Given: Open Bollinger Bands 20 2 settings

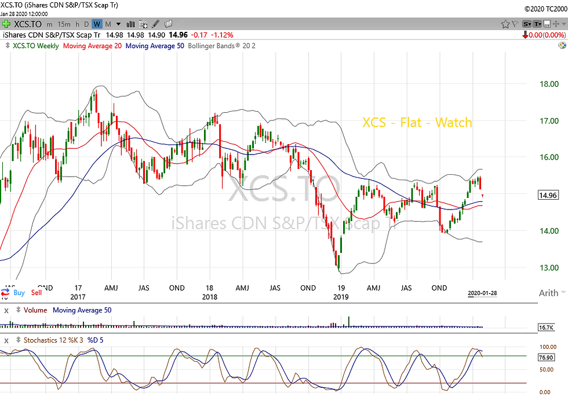Looking at the screenshot, I should pos(221,46).
